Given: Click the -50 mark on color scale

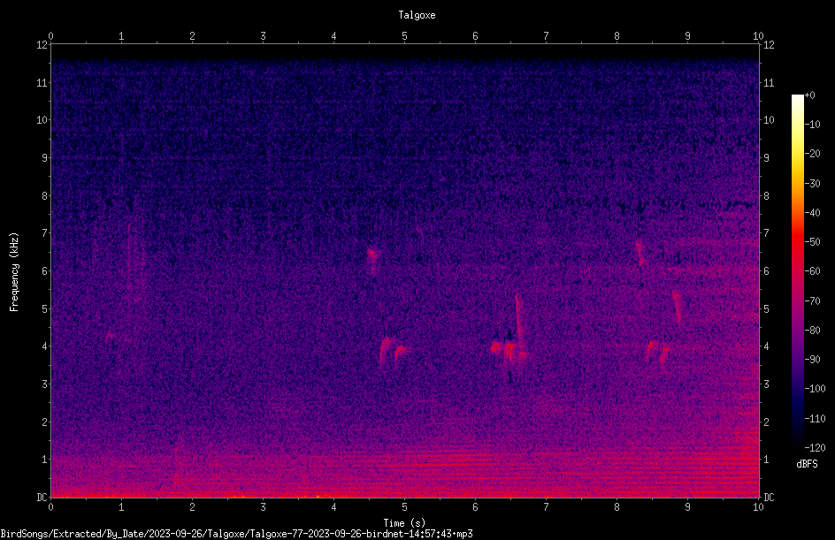Looking at the screenshot, I should pos(813,241).
